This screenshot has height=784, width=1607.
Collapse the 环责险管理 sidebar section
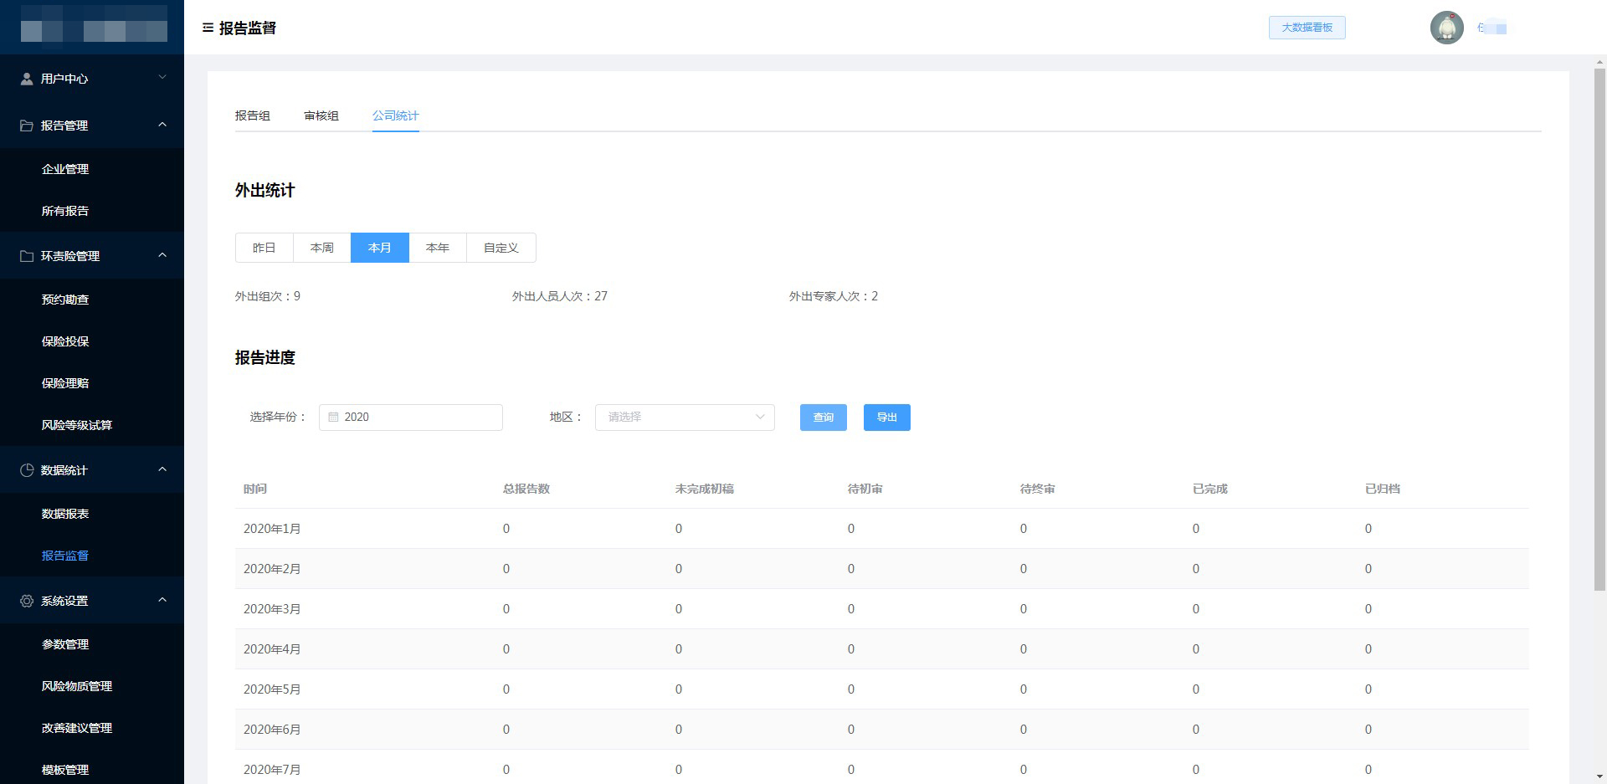162,255
